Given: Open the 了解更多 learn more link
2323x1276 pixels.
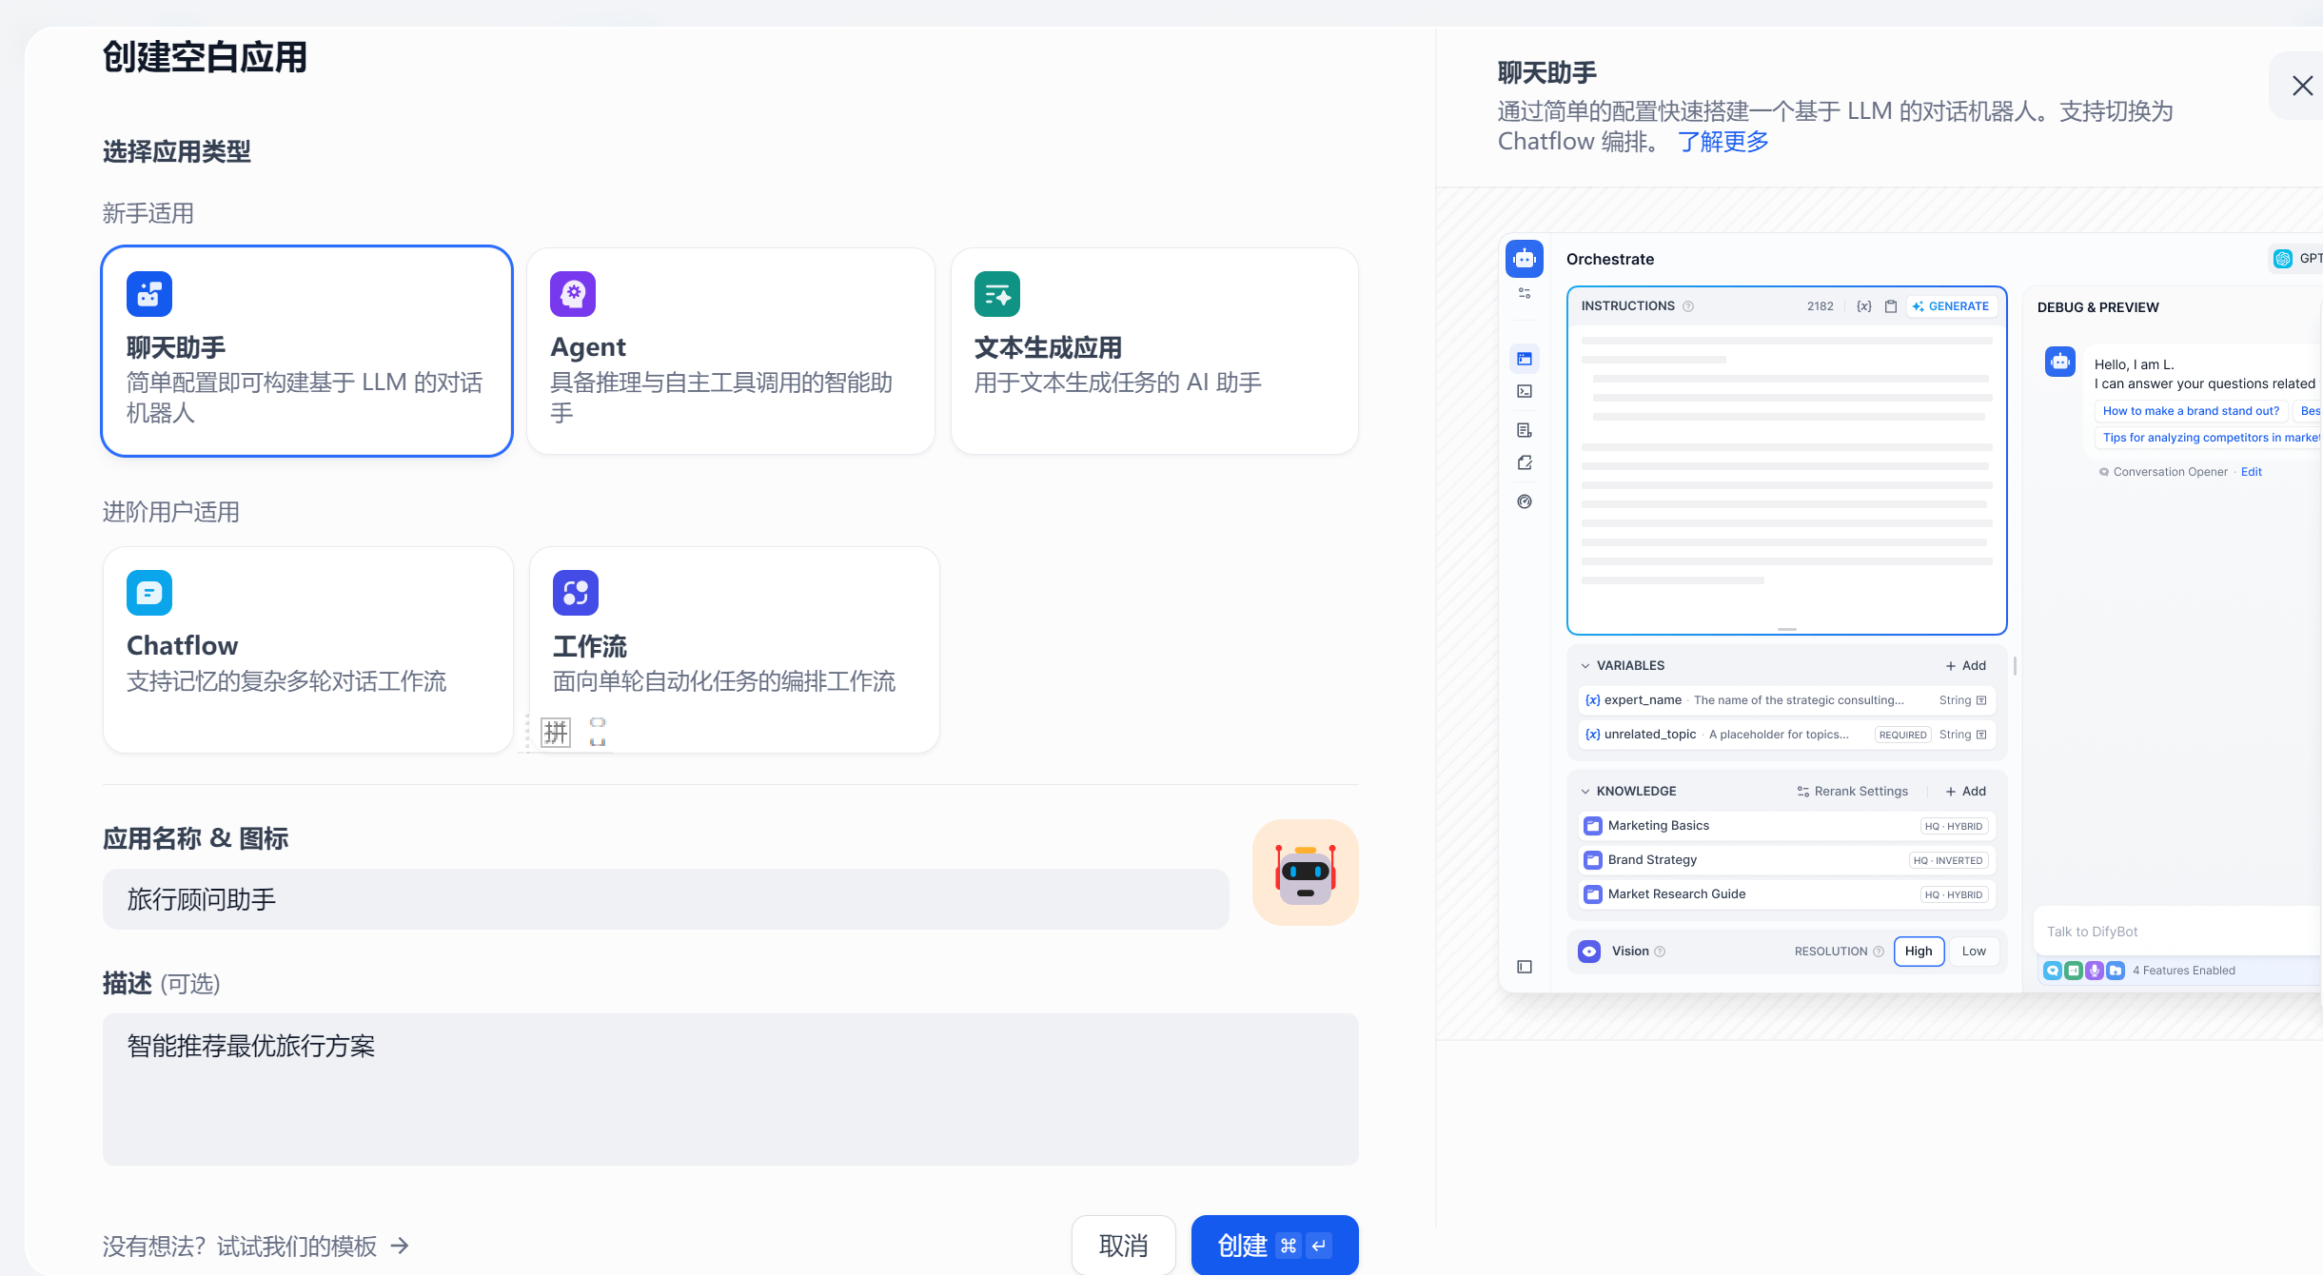Looking at the screenshot, I should pos(1723,142).
